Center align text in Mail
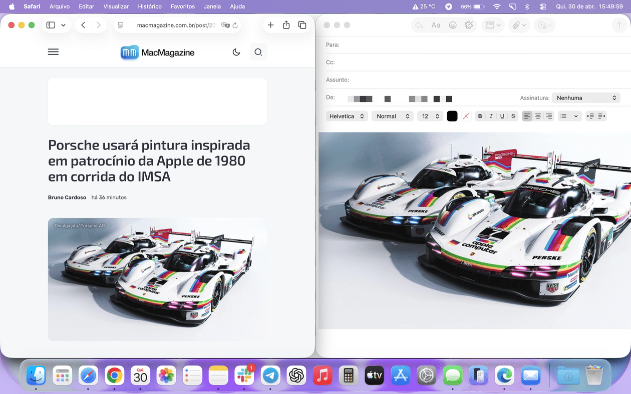 tap(538, 116)
